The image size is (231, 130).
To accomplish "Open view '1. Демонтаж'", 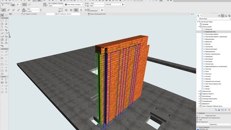I will 208,42.
